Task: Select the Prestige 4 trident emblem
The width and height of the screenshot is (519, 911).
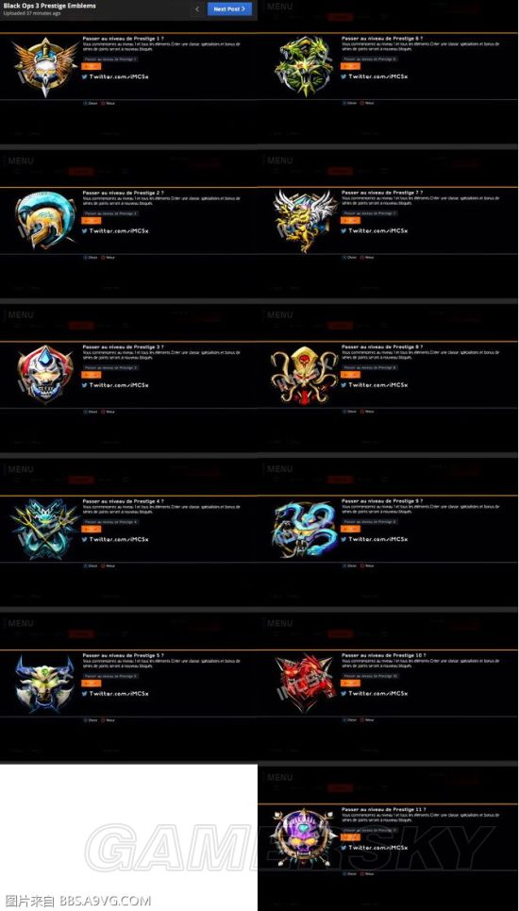Action: pos(45,529)
